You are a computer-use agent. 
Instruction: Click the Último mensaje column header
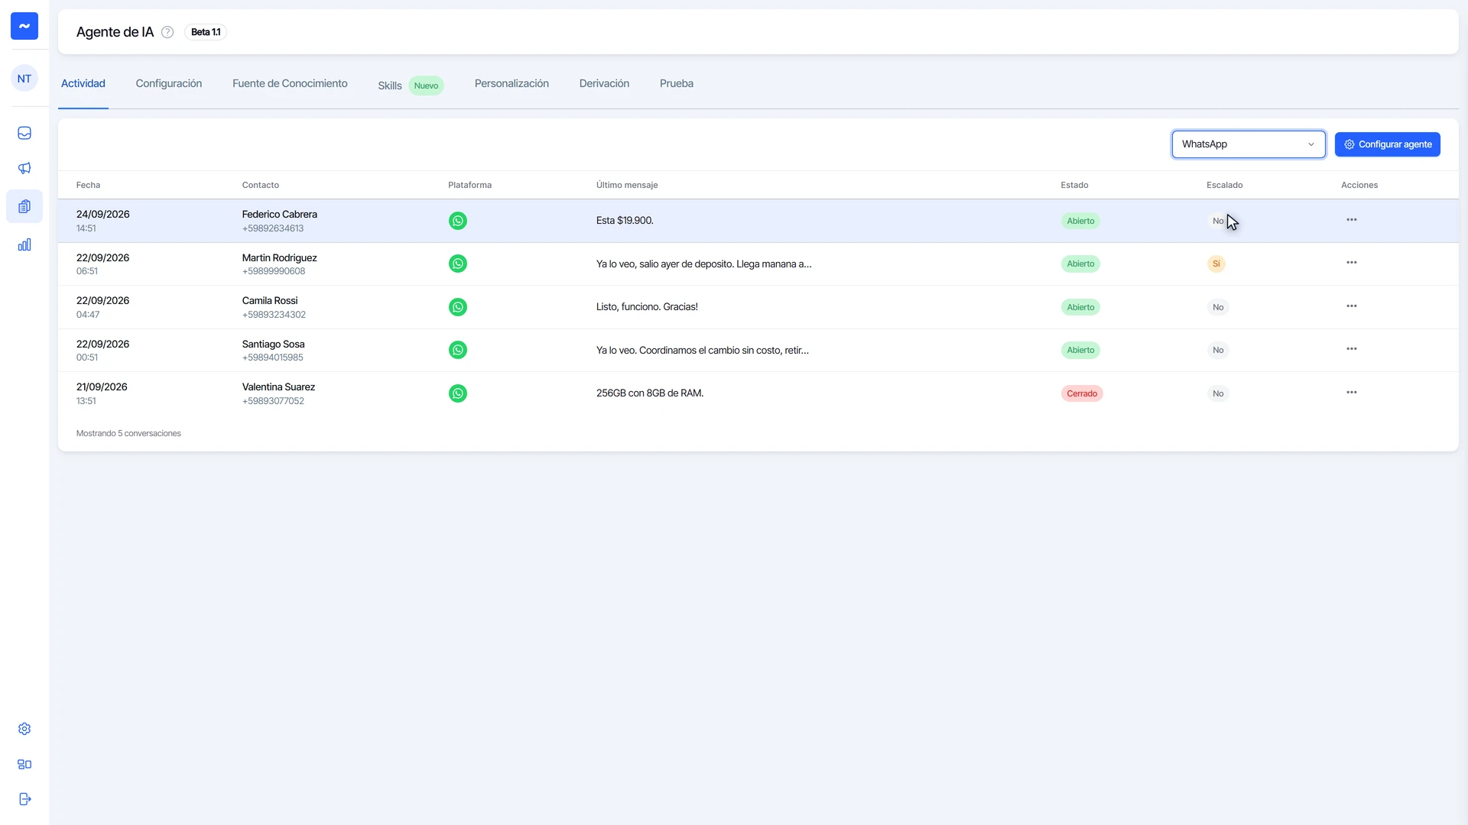click(627, 185)
